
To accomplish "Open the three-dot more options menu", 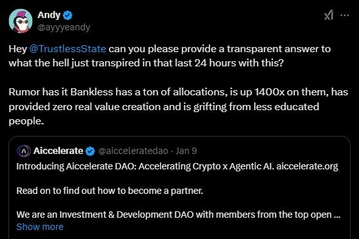I will point(345,15).
